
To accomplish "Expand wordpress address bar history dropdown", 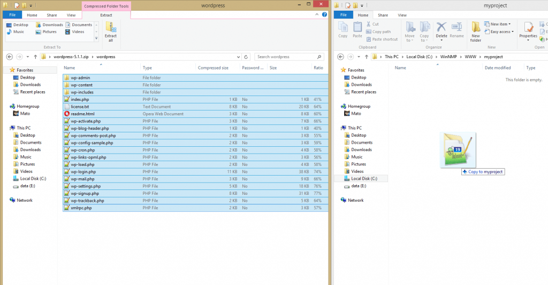I will pyautogui.click(x=238, y=57).
